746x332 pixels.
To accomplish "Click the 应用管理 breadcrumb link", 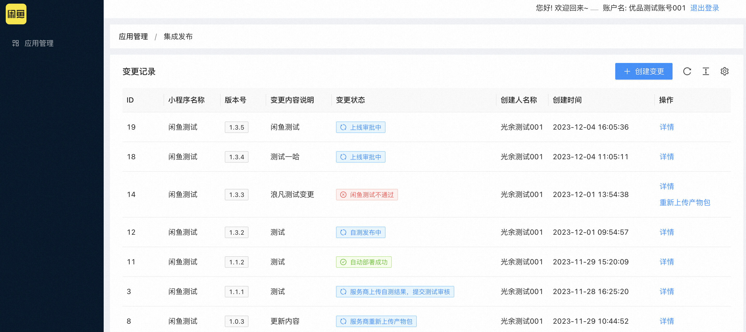I will tap(133, 37).
